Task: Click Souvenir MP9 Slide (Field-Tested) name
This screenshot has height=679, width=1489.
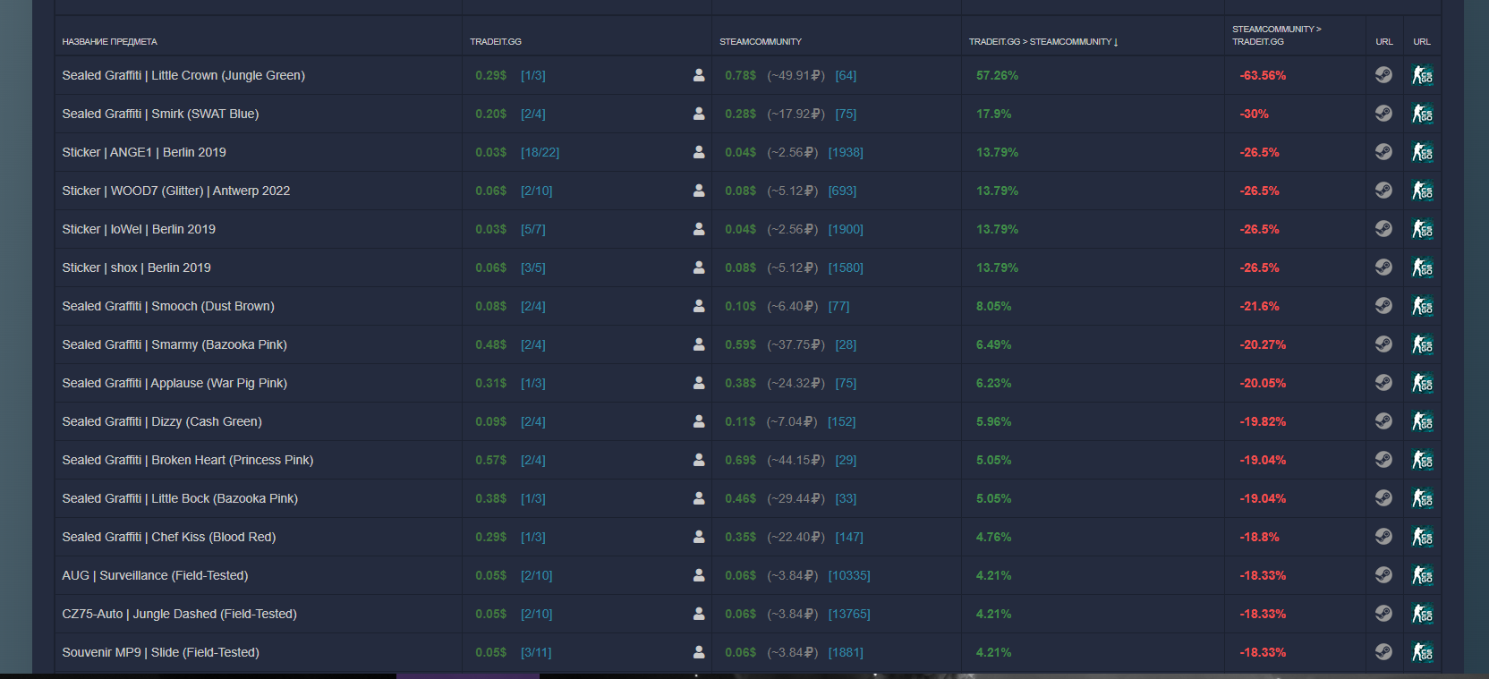Action: pyautogui.click(x=160, y=652)
